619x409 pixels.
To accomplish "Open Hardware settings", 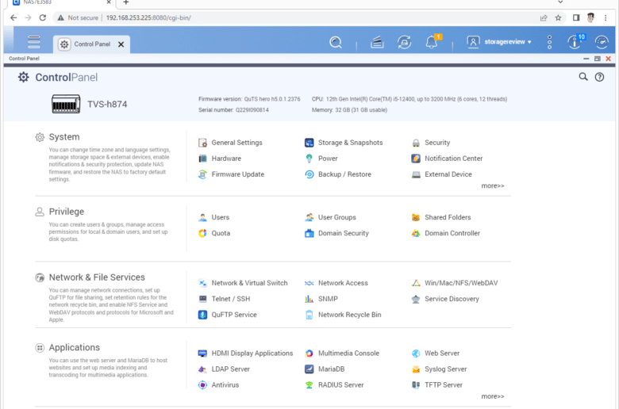I will pyautogui.click(x=220, y=159).
